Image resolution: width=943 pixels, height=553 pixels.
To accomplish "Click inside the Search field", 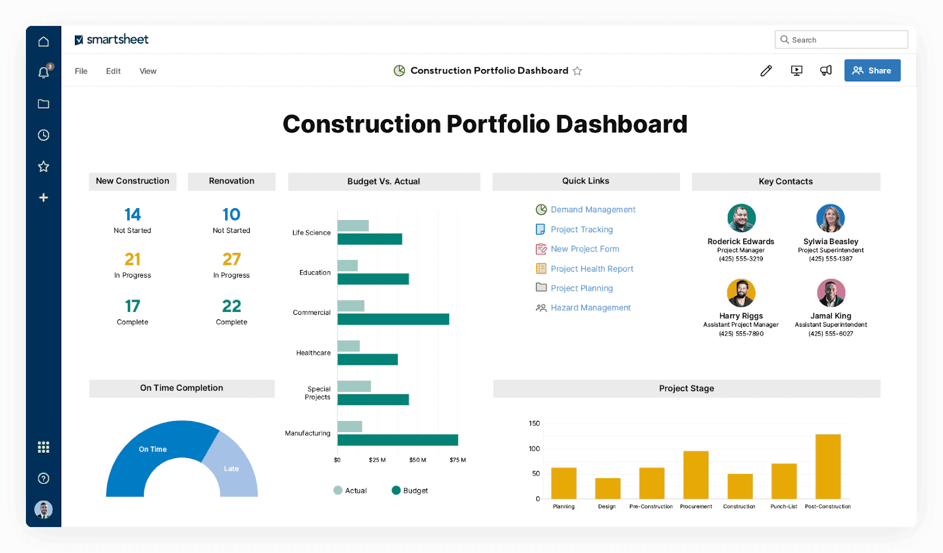I will click(841, 39).
